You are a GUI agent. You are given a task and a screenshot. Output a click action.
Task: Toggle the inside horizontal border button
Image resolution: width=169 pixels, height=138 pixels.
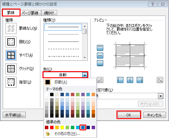pyautogui.click(x=100, y=56)
